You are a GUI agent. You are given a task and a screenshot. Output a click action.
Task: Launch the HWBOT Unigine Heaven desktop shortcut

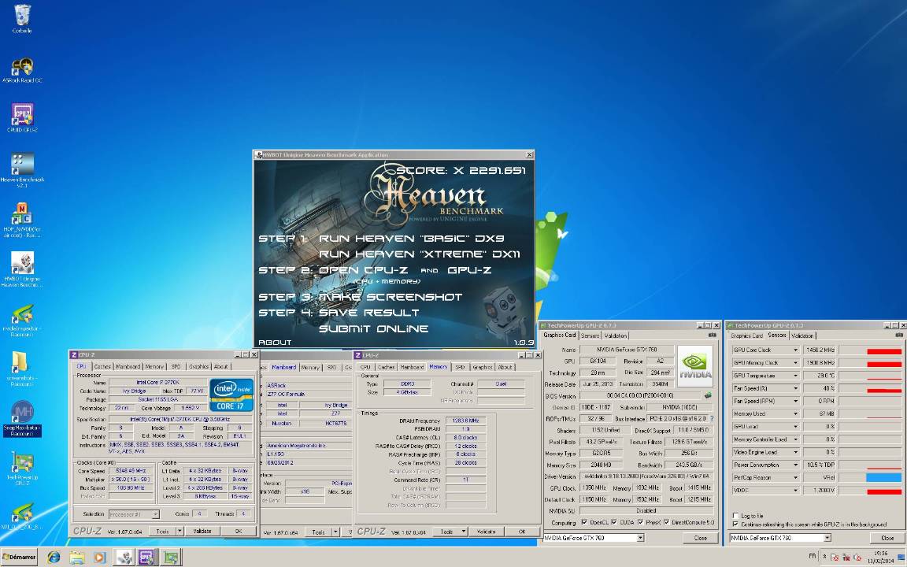22,269
